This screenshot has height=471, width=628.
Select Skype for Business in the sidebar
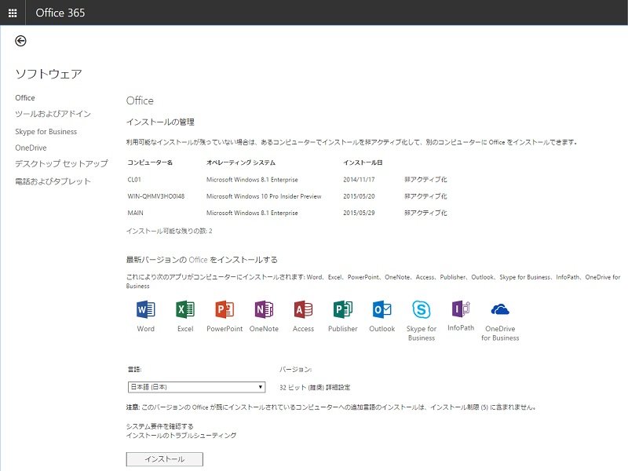[x=46, y=131]
